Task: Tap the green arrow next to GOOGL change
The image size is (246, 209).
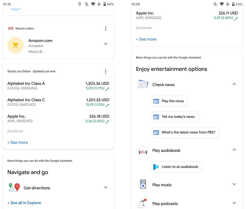Action: click(x=107, y=89)
